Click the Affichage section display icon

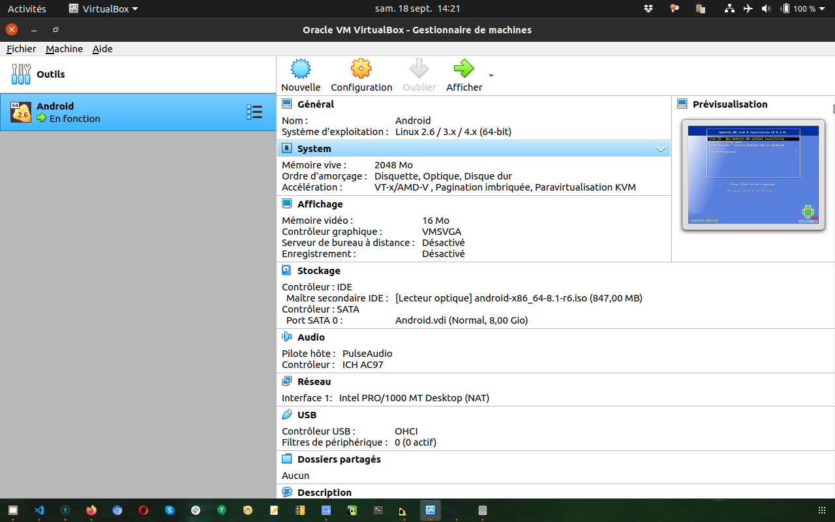tap(286, 204)
